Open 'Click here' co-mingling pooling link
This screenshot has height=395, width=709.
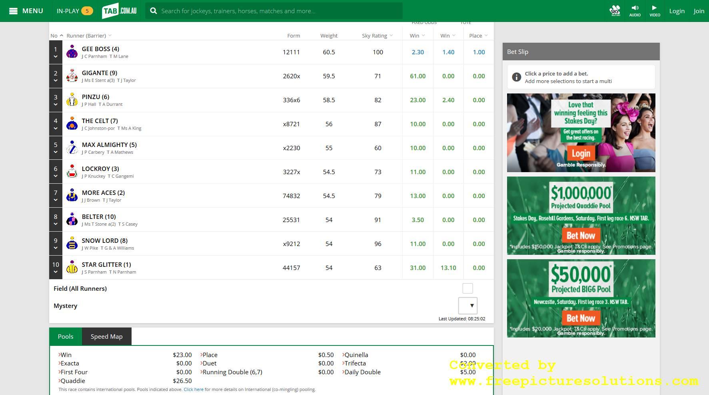click(194, 389)
